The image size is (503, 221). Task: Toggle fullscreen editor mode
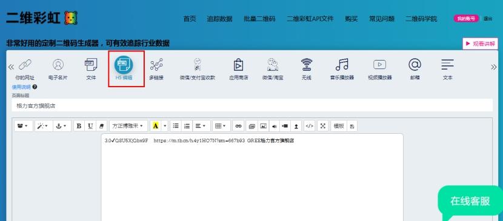point(323,126)
